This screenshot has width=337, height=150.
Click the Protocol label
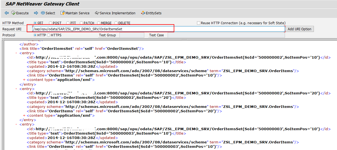[x=9, y=35]
